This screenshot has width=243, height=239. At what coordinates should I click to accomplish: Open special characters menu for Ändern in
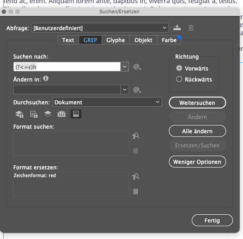tap(137, 90)
